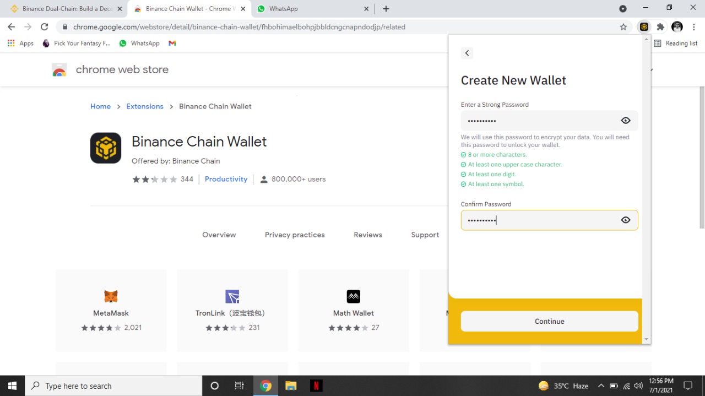This screenshot has width=705, height=396.
Task: Close the WhatsApp tab
Action: coord(367,9)
